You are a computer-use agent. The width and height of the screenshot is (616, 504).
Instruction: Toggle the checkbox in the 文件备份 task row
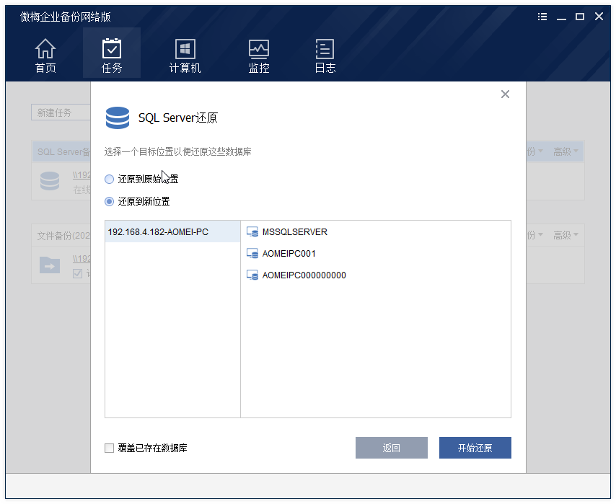[77, 273]
